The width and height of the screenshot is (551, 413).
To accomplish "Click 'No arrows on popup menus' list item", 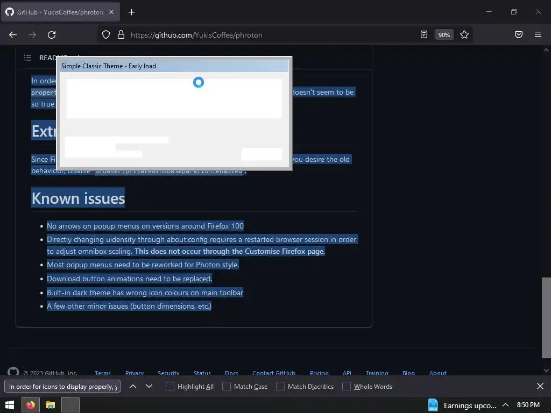I will click(x=145, y=226).
